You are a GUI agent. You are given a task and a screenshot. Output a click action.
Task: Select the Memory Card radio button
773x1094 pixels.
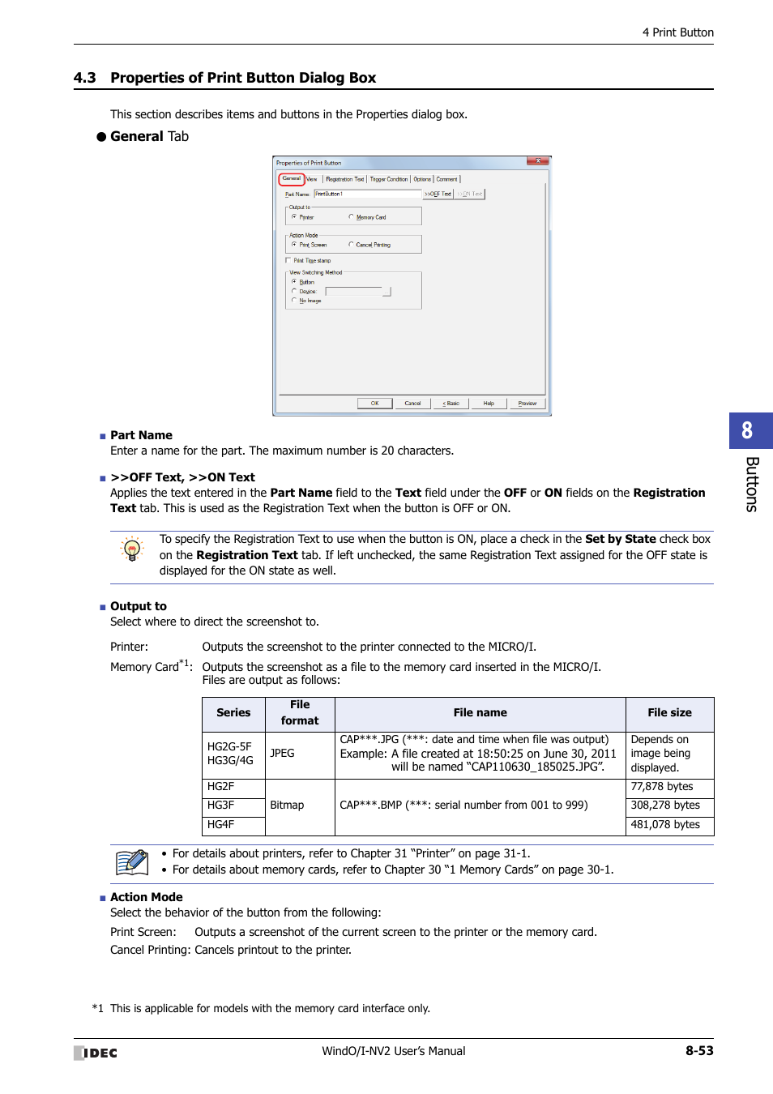point(351,217)
